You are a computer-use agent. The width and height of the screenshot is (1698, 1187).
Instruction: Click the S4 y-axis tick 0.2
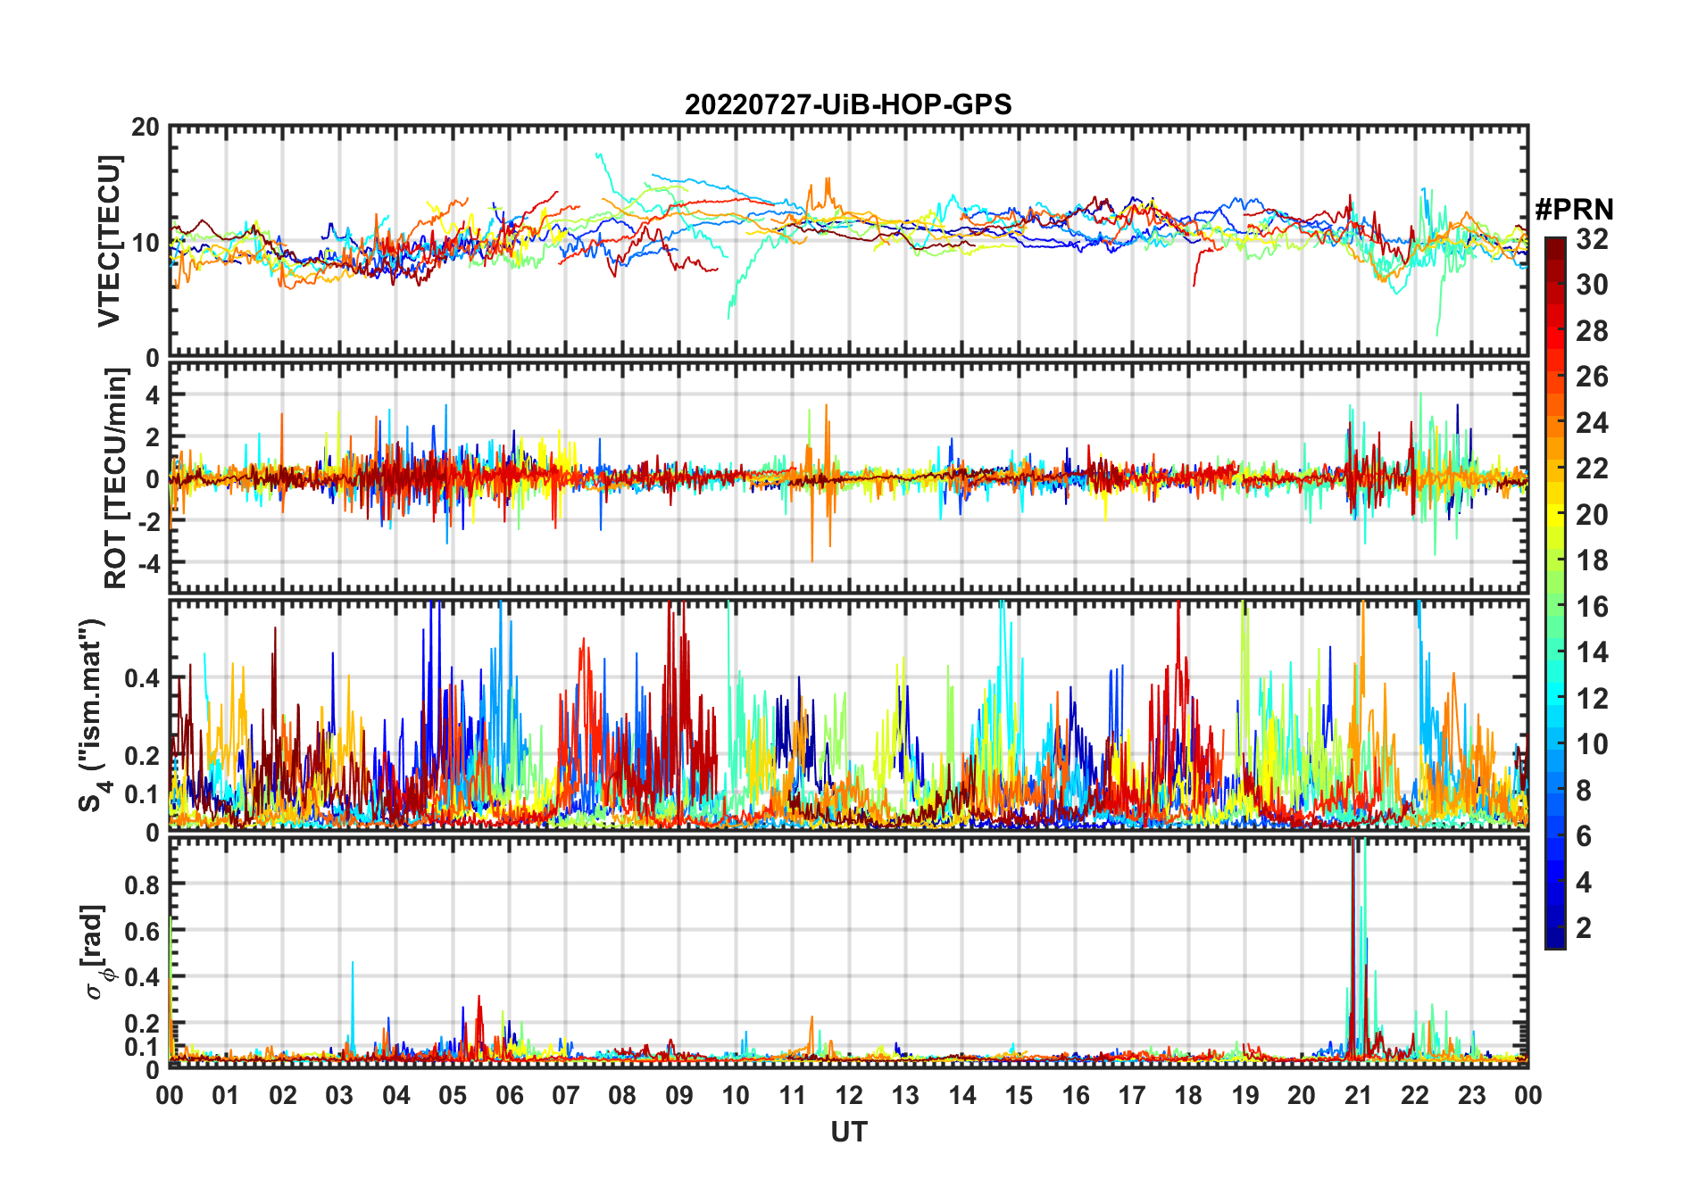(143, 755)
